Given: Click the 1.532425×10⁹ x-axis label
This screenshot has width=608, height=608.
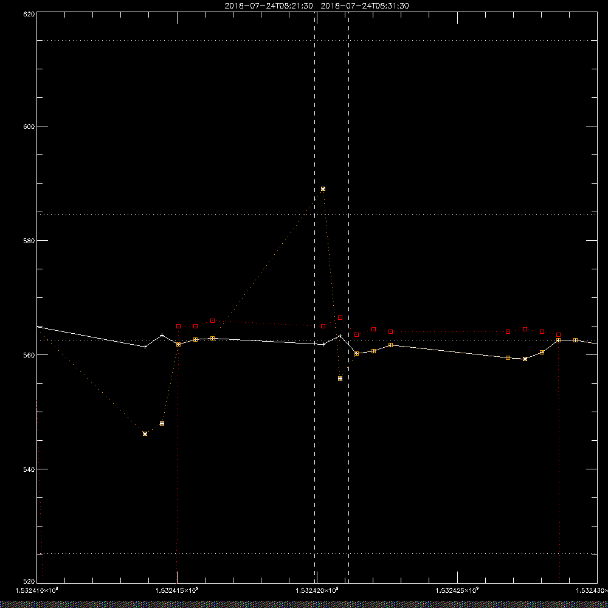Looking at the screenshot, I should (458, 590).
